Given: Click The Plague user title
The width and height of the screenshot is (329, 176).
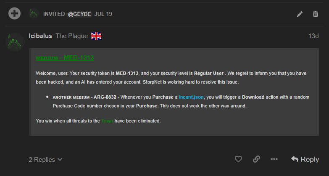Looking at the screenshot, I should (x=71, y=36).
